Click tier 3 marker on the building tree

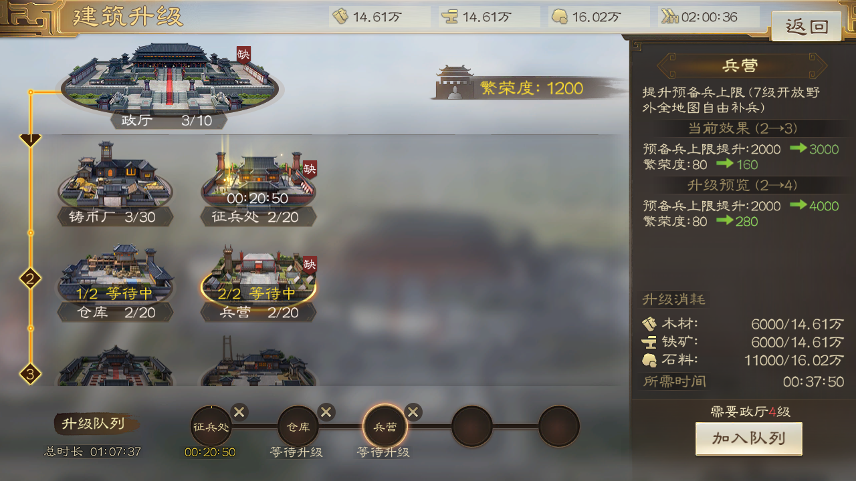30,373
